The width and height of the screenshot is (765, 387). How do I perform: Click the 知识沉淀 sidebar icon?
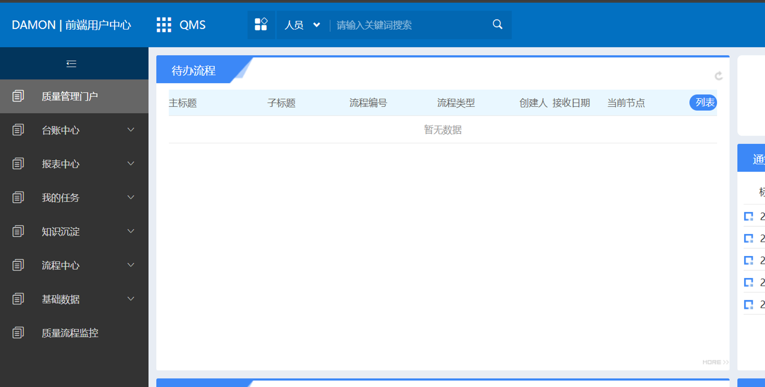18,231
